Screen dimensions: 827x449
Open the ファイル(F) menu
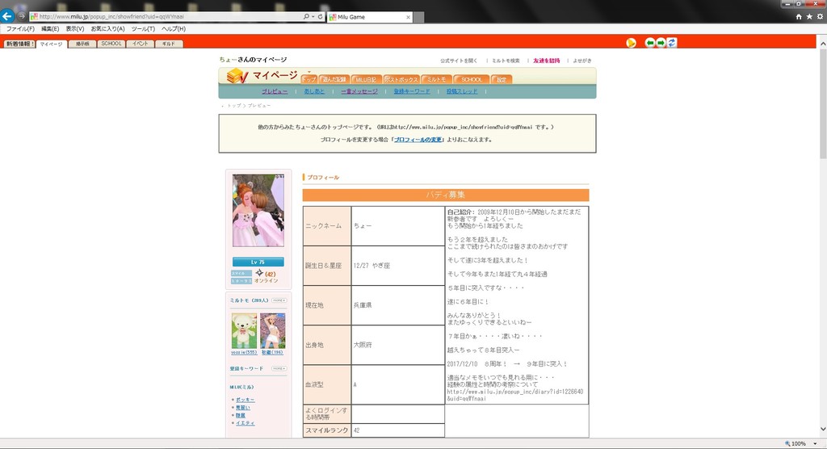point(20,29)
